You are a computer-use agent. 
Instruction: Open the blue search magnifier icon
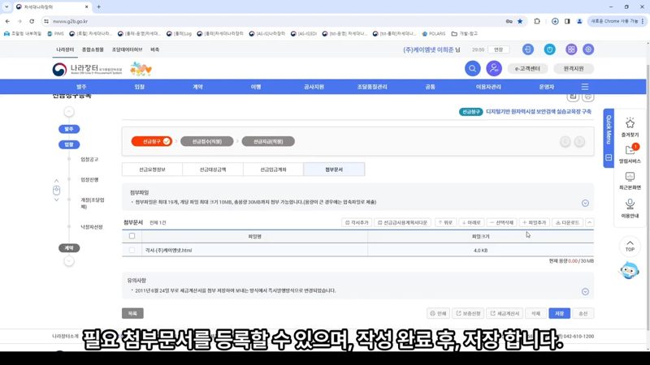[472, 68]
